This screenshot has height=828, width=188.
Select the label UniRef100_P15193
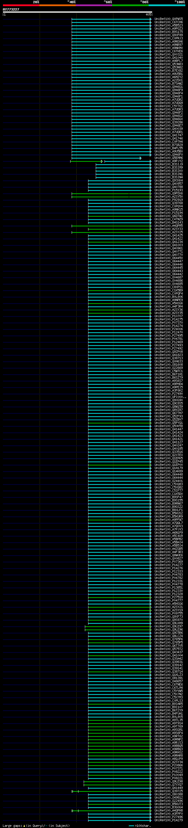click(169, 190)
